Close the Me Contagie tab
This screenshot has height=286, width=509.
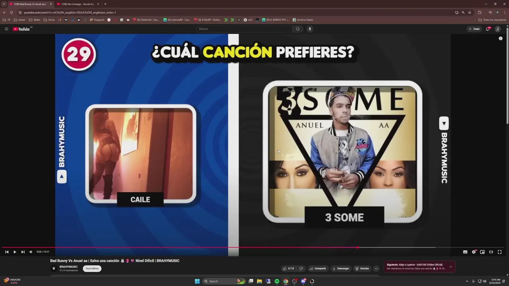click(x=99, y=4)
